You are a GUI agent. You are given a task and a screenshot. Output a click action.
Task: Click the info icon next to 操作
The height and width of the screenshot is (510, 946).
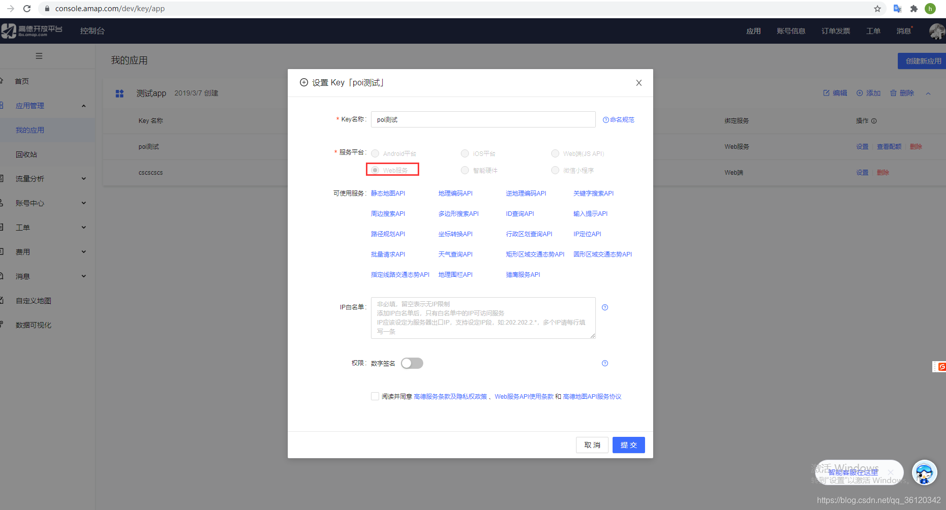874,121
